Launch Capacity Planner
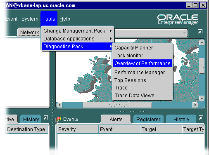 (142, 48)
